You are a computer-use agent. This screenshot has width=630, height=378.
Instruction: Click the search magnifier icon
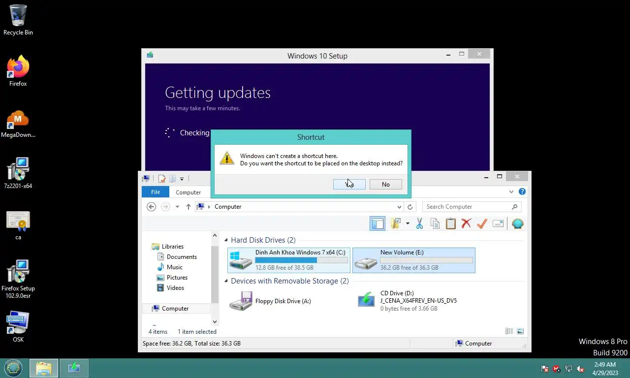click(514, 207)
